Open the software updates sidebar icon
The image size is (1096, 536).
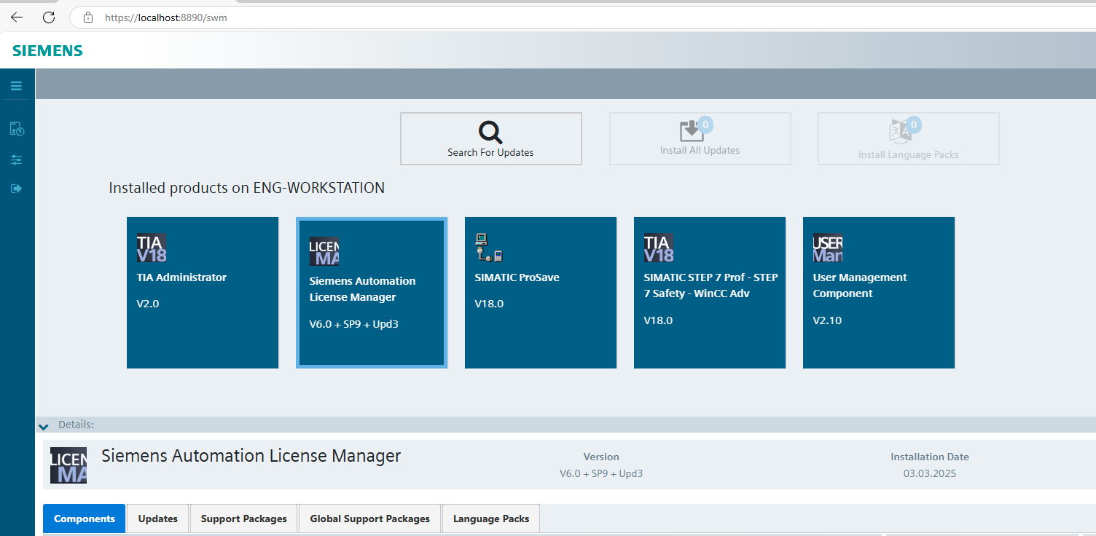(x=17, y=129)
